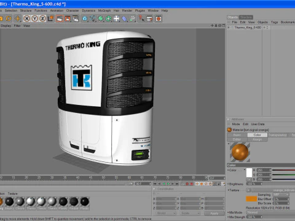Click the red record keyframe button in timeline
Viewport: 295px width, 221px height.
point(187,184)
